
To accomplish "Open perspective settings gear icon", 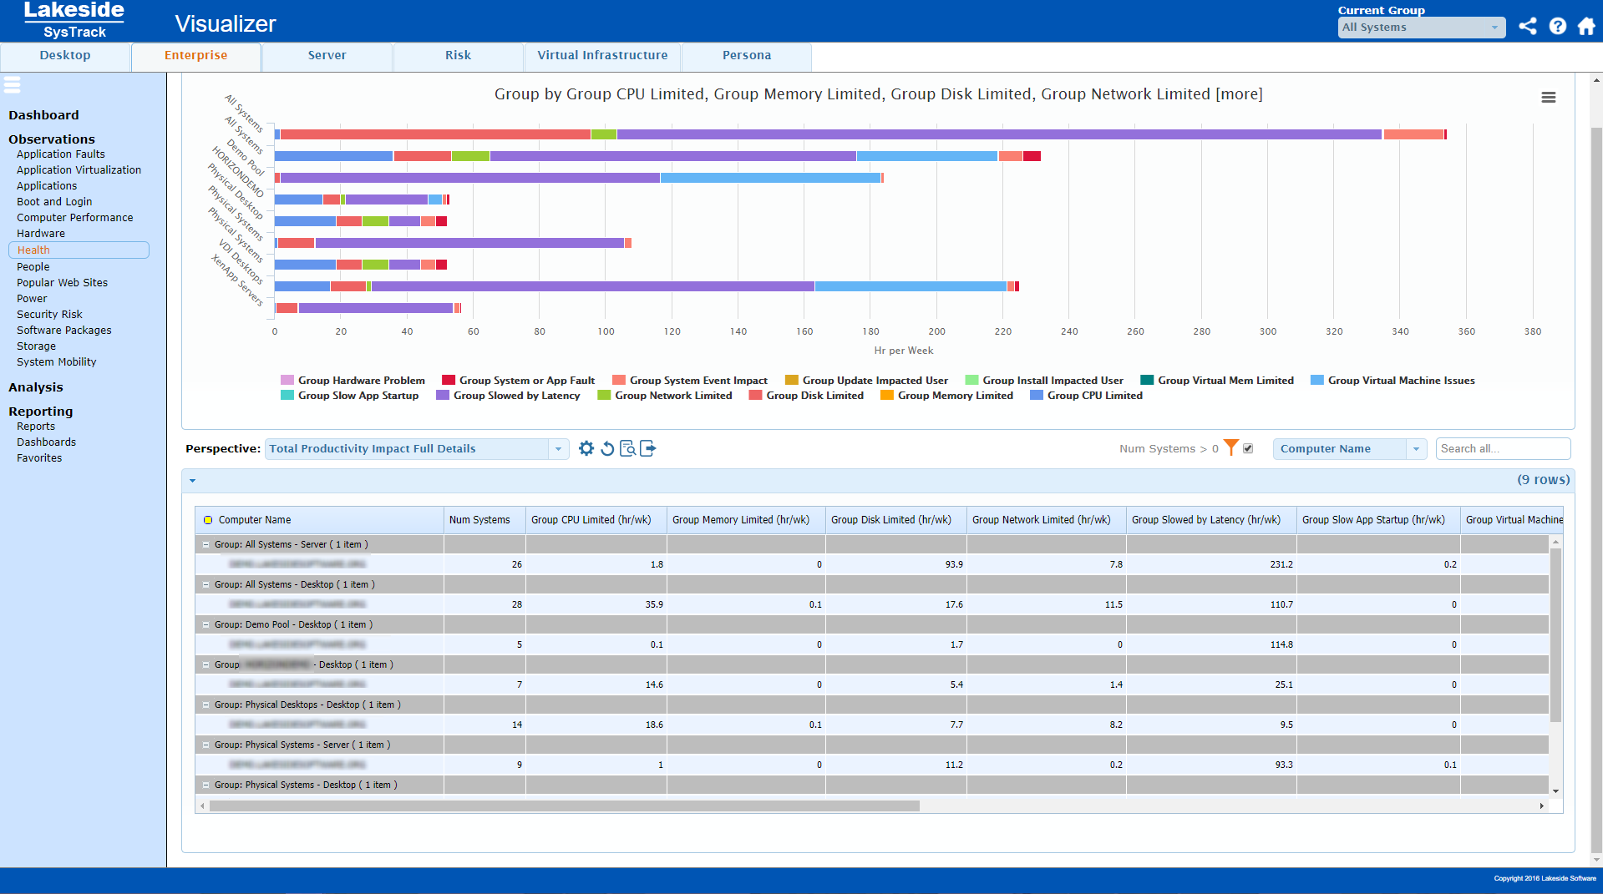I will click(586, 448).
